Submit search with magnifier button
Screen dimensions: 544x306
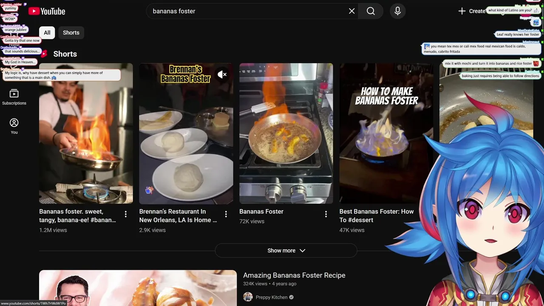tap(371, 11)
